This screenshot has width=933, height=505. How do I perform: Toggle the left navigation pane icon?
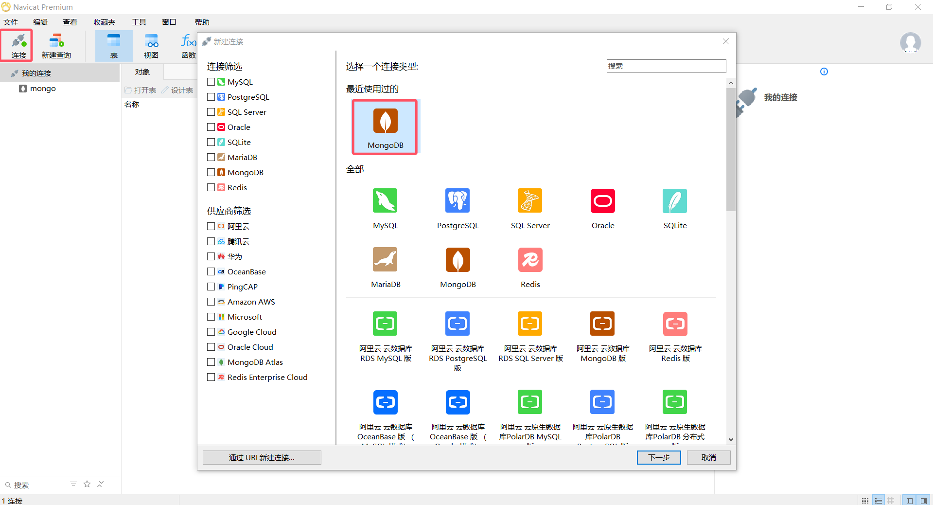(x=909, y=500)
